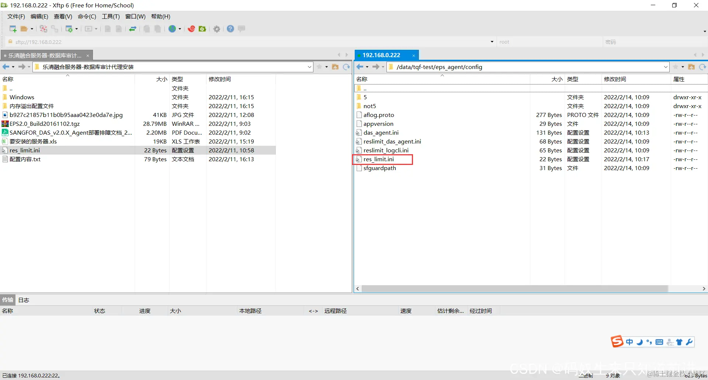Open the 文件(F) menu
Screen dimensions: 708x380
tap(16, 17)
